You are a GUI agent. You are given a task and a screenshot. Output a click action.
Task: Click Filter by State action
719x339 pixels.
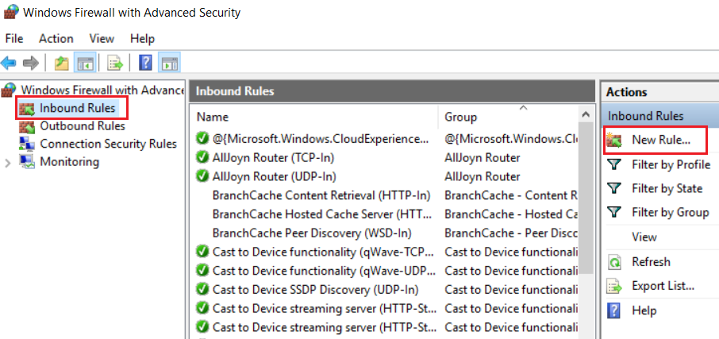667,188
